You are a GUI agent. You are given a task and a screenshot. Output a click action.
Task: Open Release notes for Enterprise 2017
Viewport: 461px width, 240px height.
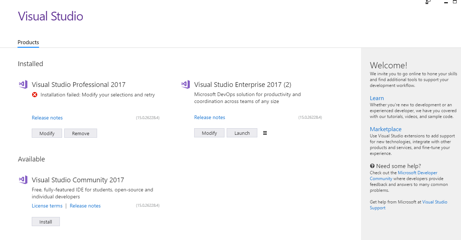210,117
